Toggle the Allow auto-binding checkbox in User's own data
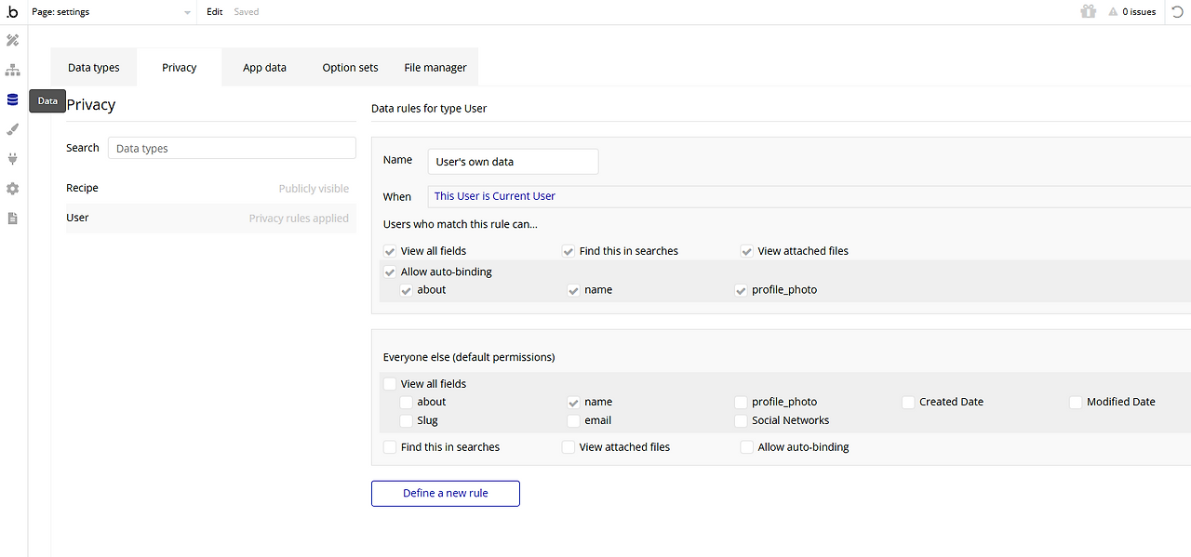Screen dimensions: 1191x557 (390, 272)
